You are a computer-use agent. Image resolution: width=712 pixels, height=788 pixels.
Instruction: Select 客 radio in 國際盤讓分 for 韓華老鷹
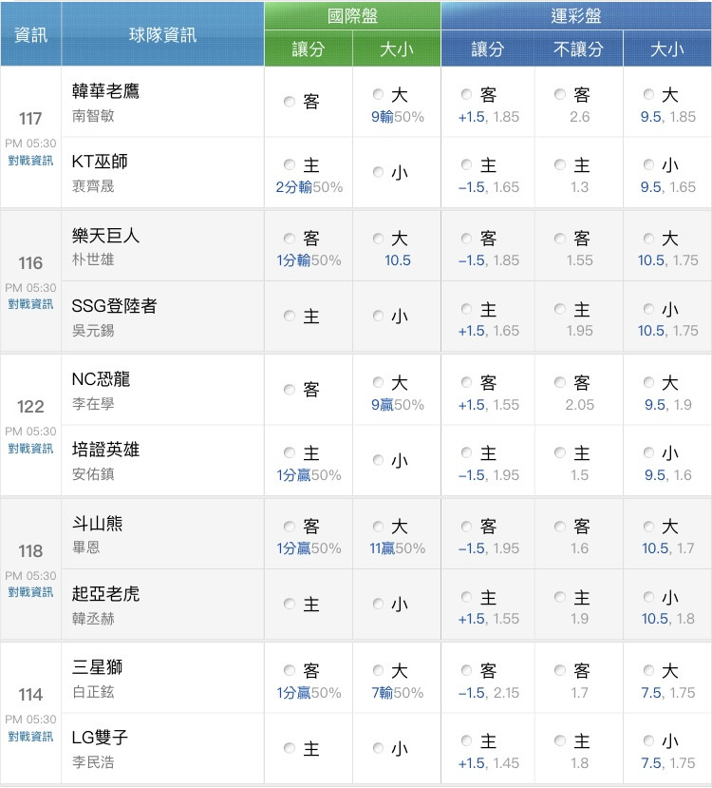coord(290,102)
